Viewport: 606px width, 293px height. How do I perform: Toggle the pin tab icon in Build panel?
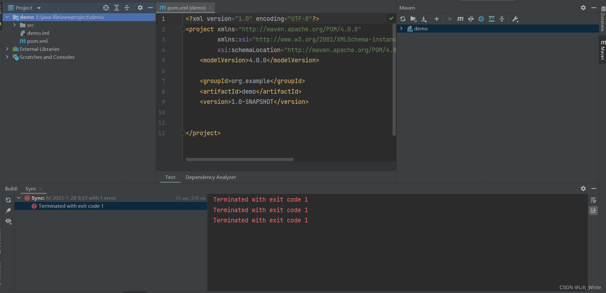coord(8,211)
